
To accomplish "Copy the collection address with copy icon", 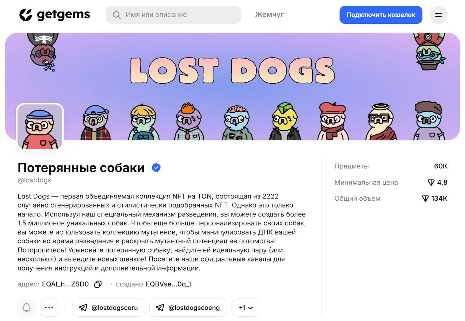I will tap(98, 284).
